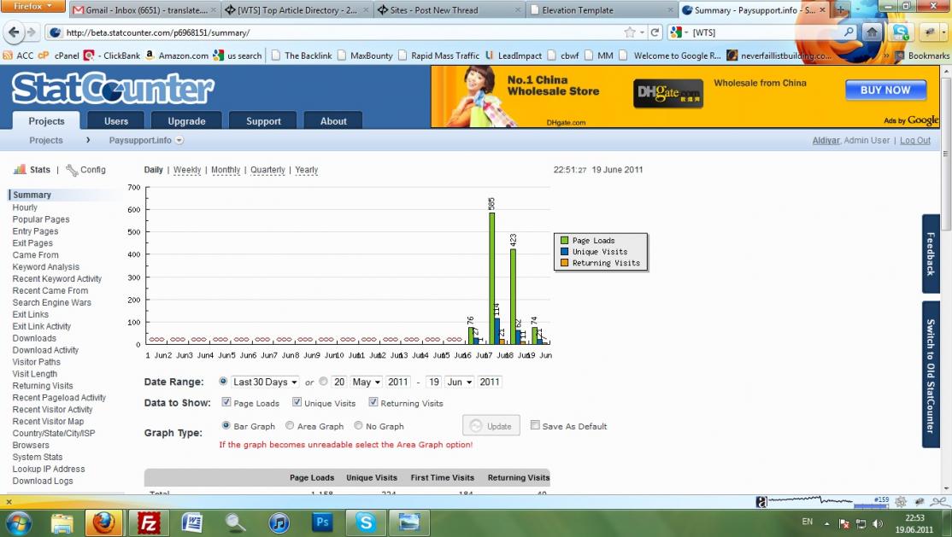This screenshot has width=952, height=537.
Task: Click Switch to Old StatCounter side tab
Action: pyautogui.click(x=931, y=375)
